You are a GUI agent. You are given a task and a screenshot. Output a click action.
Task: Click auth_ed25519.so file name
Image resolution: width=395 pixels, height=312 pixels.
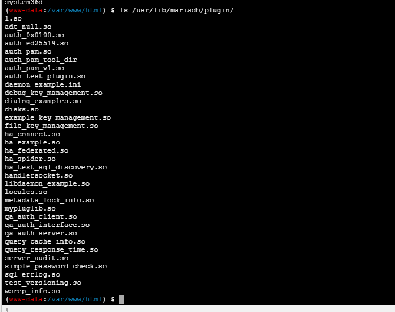37,43
